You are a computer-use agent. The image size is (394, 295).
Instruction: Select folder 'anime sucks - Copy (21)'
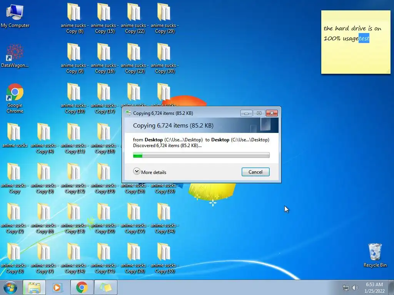(105, 258)
